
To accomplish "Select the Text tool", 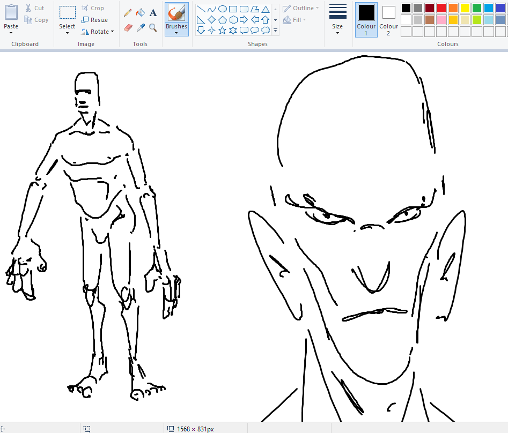I will pyautogui.click(x=153, y=13).
